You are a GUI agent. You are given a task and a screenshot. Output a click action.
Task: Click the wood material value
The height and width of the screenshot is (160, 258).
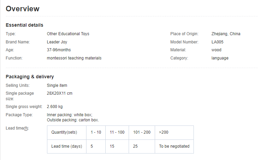[216, 50]
